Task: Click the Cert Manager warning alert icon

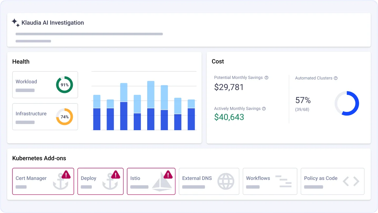Action: click(x=66, y=174)
